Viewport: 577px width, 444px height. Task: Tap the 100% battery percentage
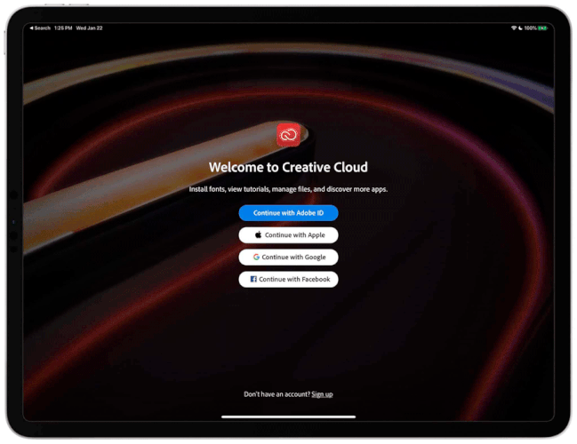point(530,28)
